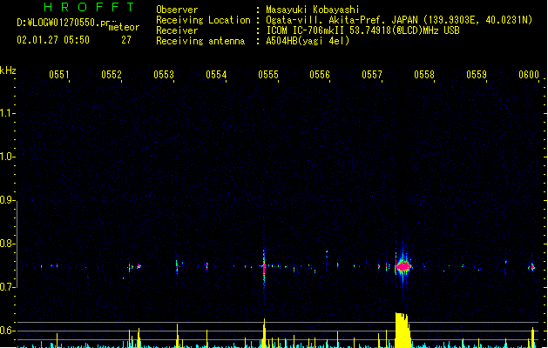Click the 0552 time marker
Image resolution: width=548 pixels, height=348 pixels.
pos(112,75)
